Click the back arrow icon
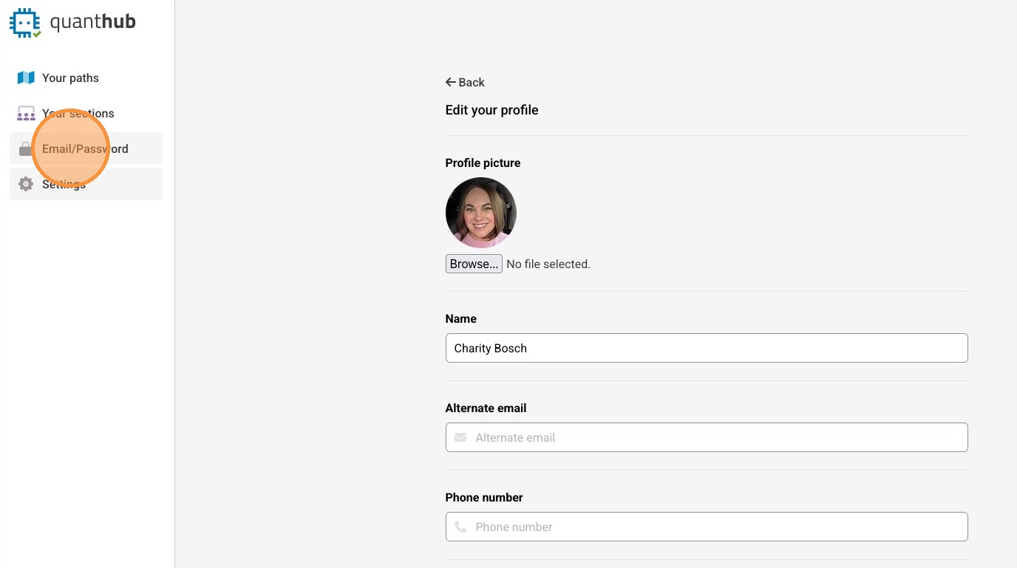Image resolution: width=1017 pixels, height=568 pixels. tap(450, 82)
